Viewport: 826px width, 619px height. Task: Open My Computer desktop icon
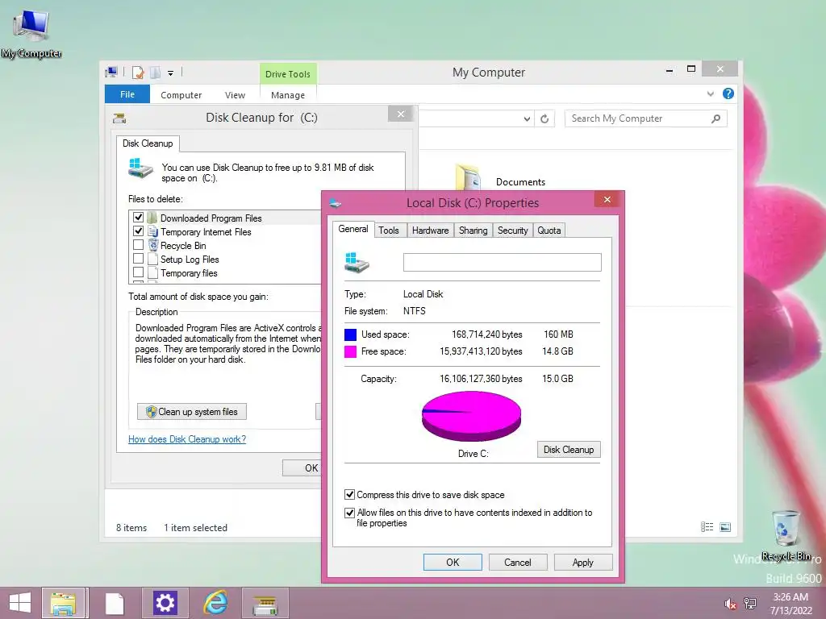pos(31,32)
